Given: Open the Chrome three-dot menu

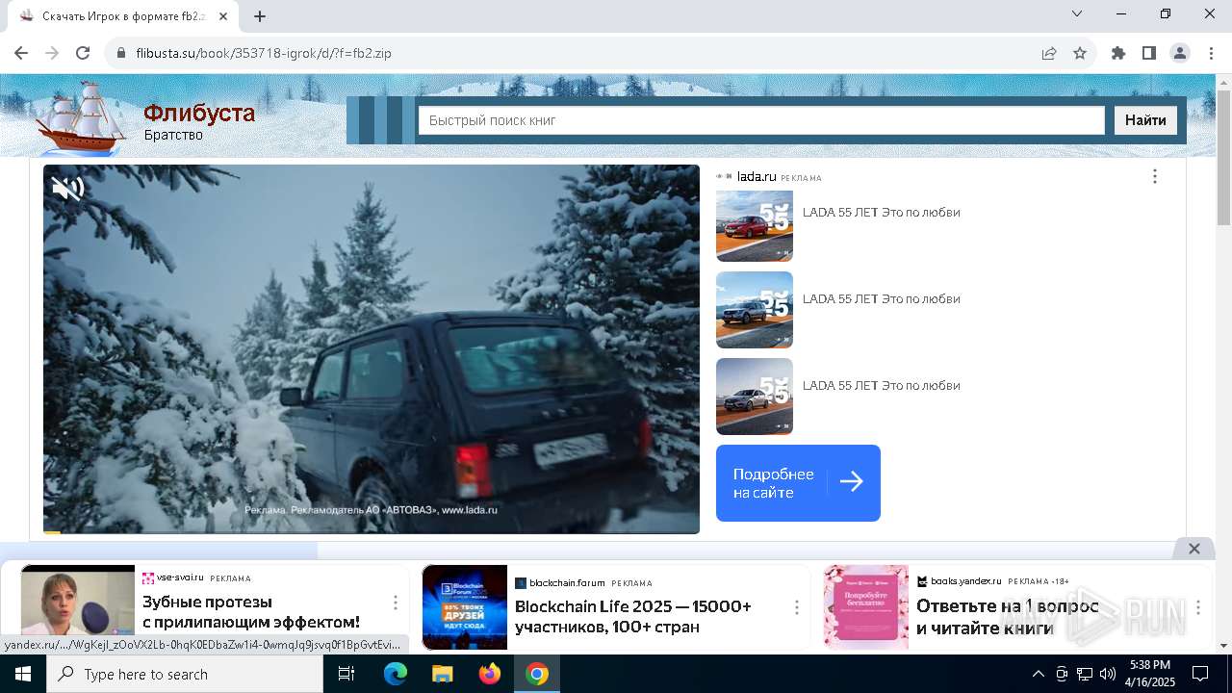Looking at the screenshot, I should pyautogui.click(x=1211, y=53).
